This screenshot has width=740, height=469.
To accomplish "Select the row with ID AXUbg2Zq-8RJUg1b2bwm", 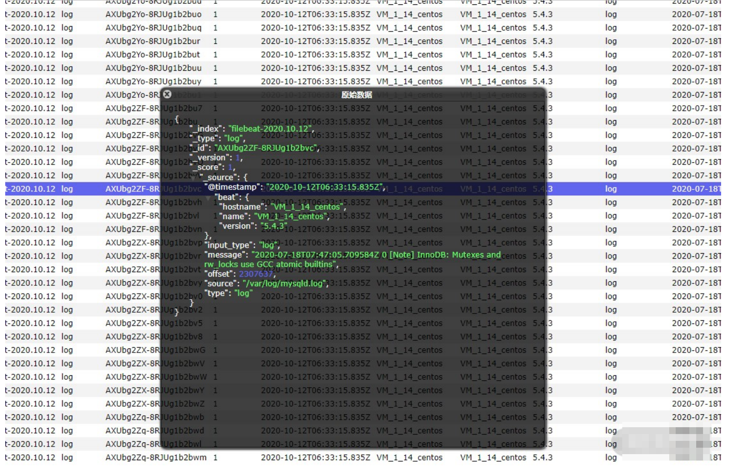I will coord(363,457).
